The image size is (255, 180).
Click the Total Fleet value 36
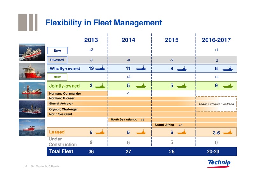91,152
